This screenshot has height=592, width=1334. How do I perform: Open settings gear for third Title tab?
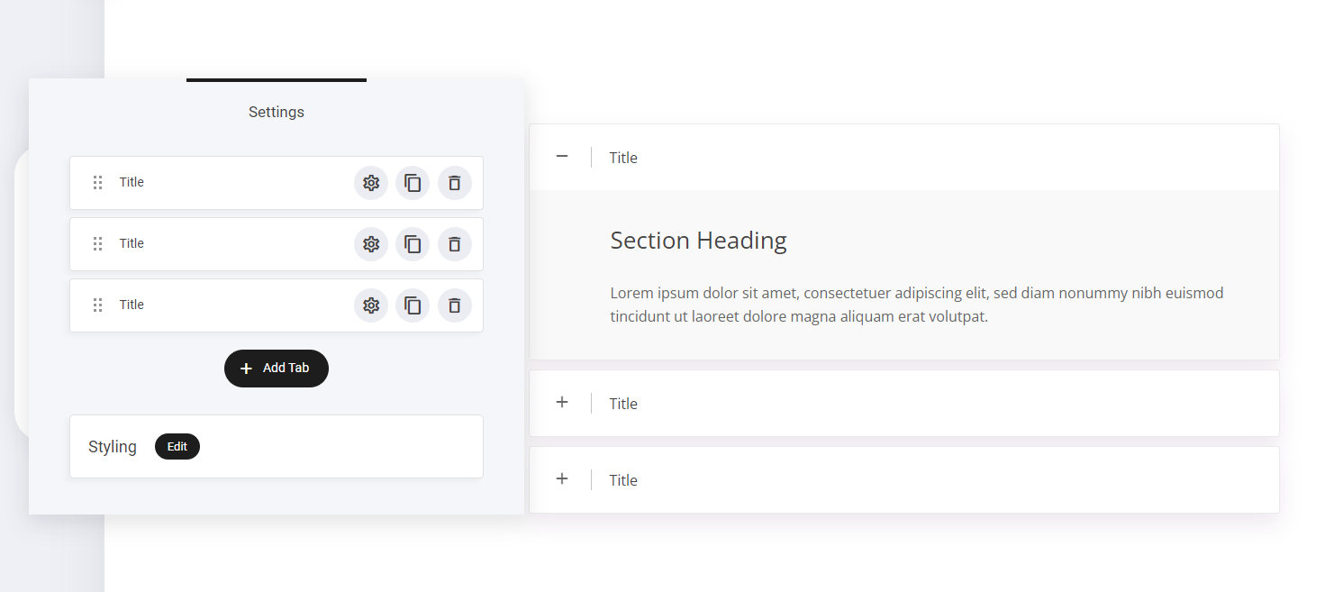[371, 305]
